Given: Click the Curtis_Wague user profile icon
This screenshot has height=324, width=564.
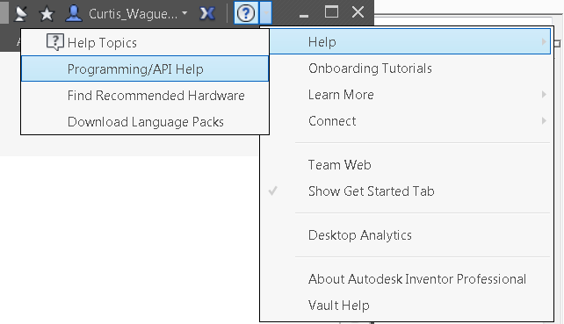Looking at the screenshot, I should tap(74, 13).
